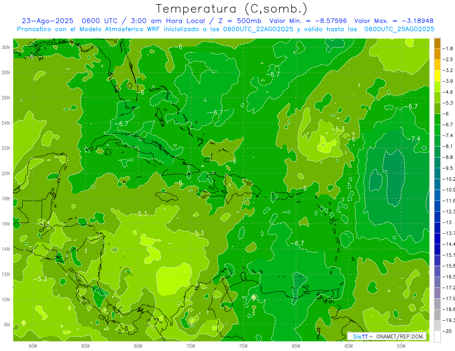Click the 65W longitude axis label
455x351 pixels.
296,346
